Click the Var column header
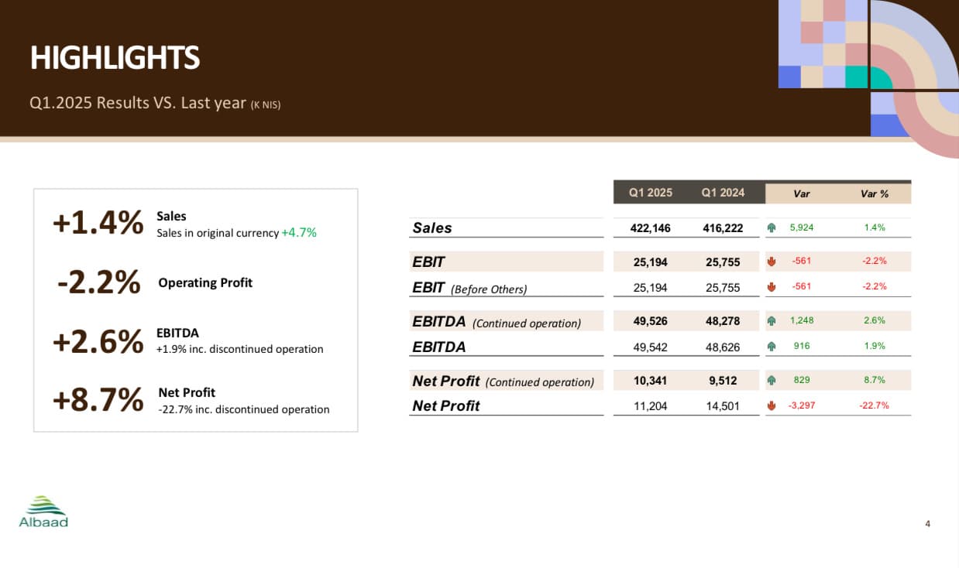The height and width of the screenshot is (568, 959). 802,193
